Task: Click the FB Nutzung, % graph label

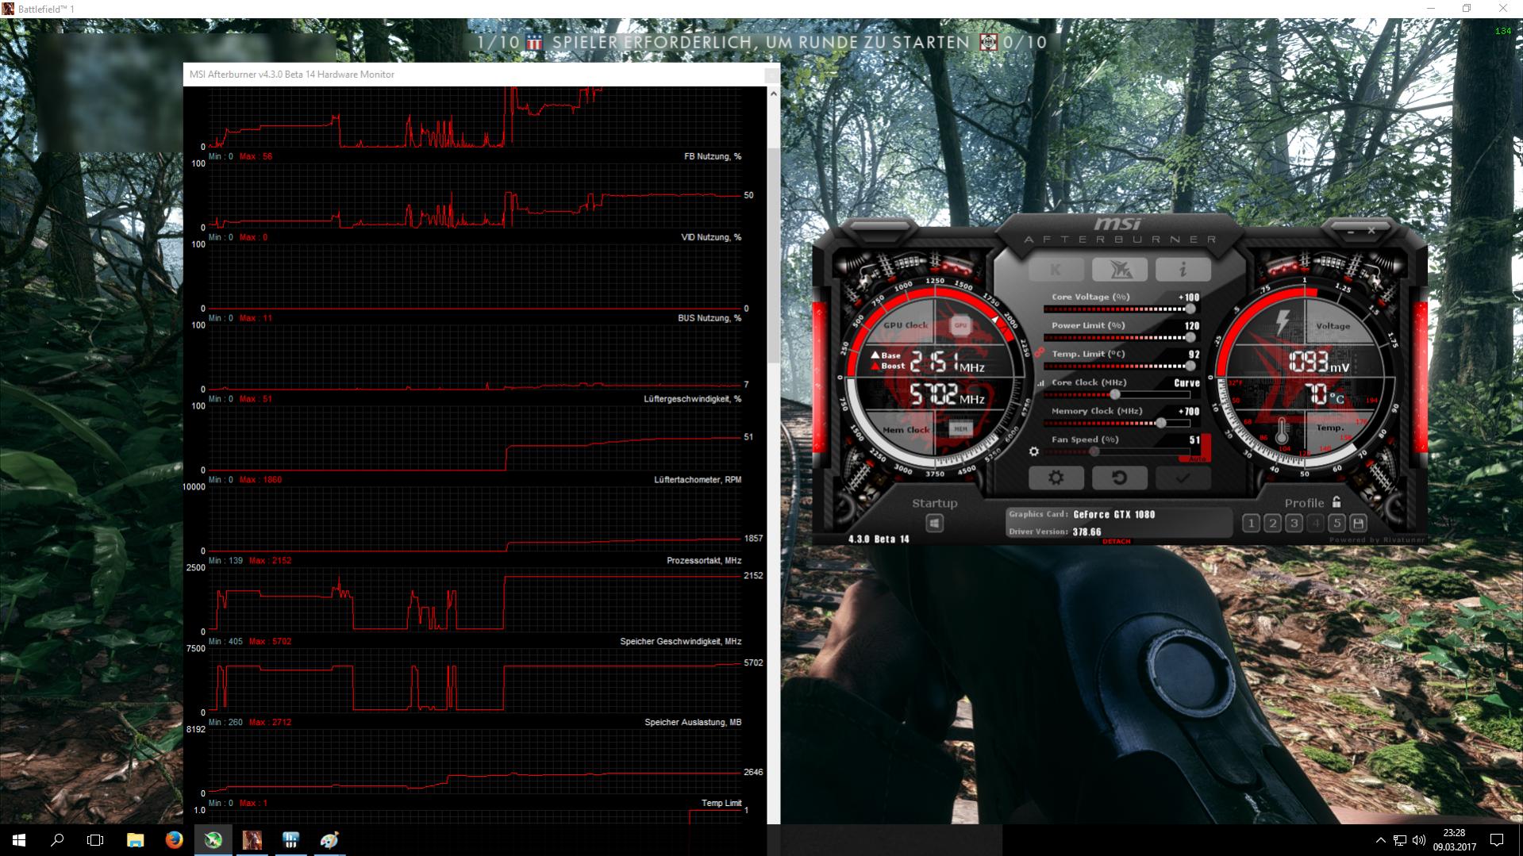Action: tap(713, 156)
